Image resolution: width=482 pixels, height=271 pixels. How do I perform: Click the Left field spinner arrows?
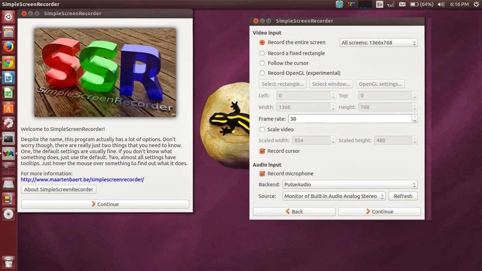point(333,96)
